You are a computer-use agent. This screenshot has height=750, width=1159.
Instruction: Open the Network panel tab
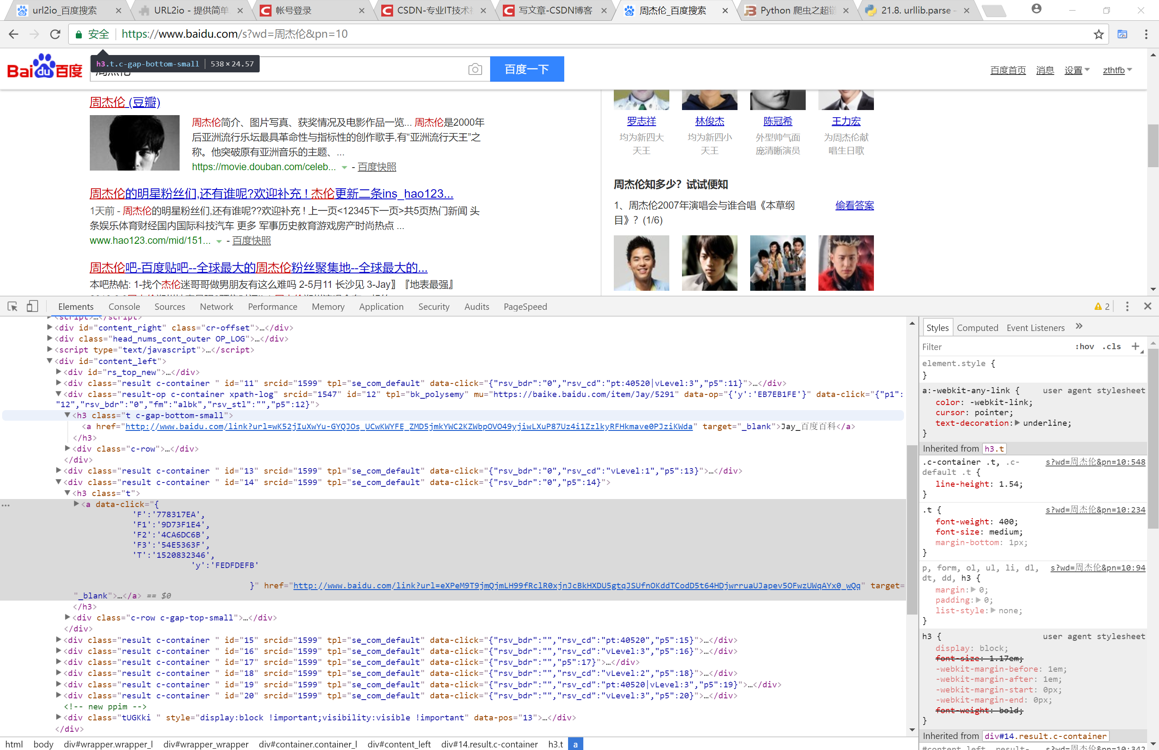(216, 306)
